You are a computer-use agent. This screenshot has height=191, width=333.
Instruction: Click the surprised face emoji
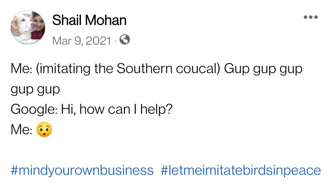(44, 130)
